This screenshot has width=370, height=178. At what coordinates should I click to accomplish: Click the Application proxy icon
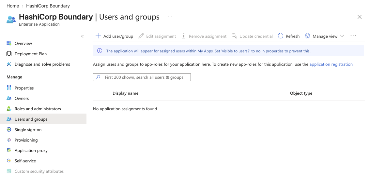pos(9,150)
